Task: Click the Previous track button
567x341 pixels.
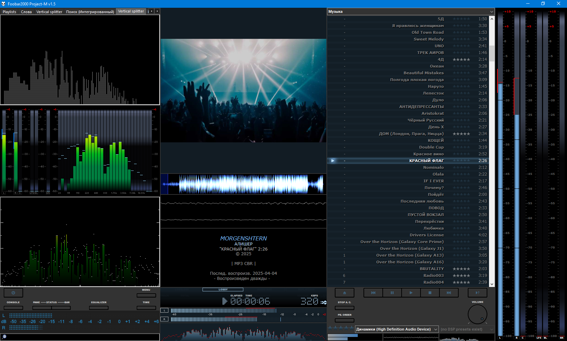Action: click(373, 293)
